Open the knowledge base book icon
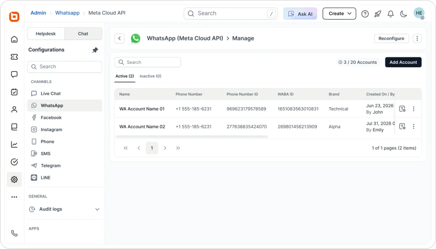The height and width of the screenshot is (249, 436). click(x=14, y=127)
